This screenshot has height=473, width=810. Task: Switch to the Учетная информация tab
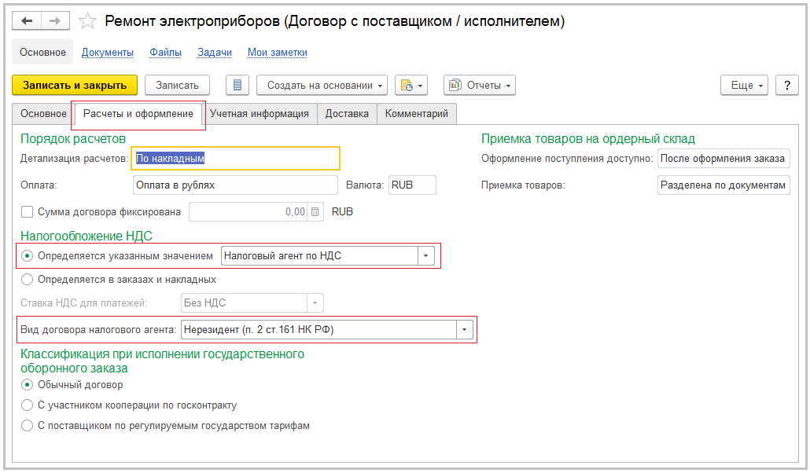259,113
